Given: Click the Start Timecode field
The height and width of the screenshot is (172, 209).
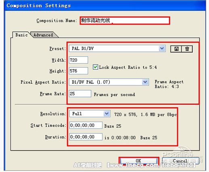Looking at the screenshot, I should (x=86, y=125).
